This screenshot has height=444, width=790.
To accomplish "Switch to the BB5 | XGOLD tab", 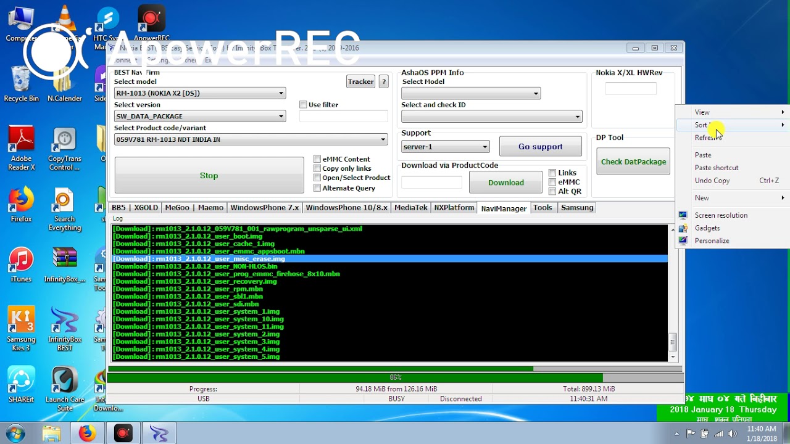I will click(135, 208).
